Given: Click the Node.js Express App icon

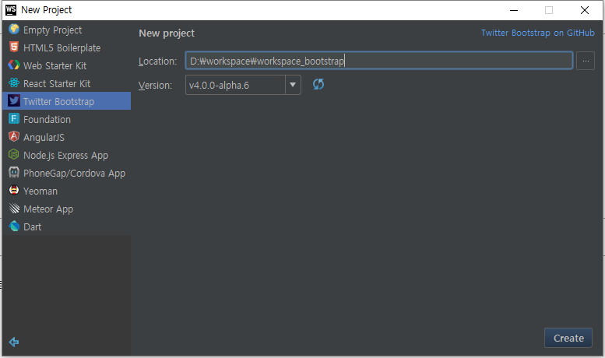Looking at the screenshot, I should [x=14, y=154].
